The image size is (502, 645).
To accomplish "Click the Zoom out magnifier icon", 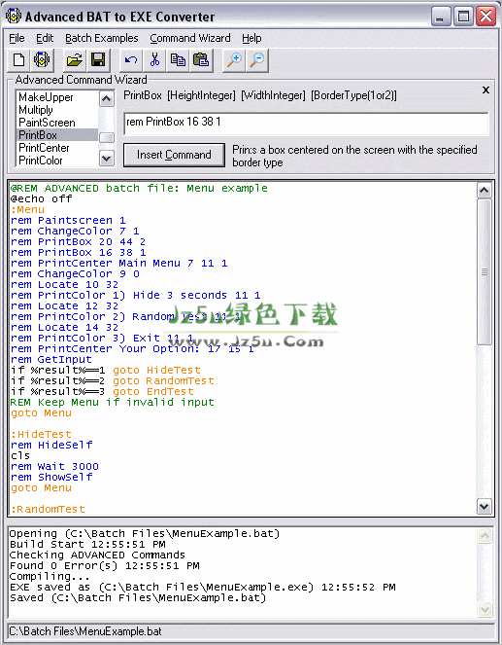I will pos(257,60).
